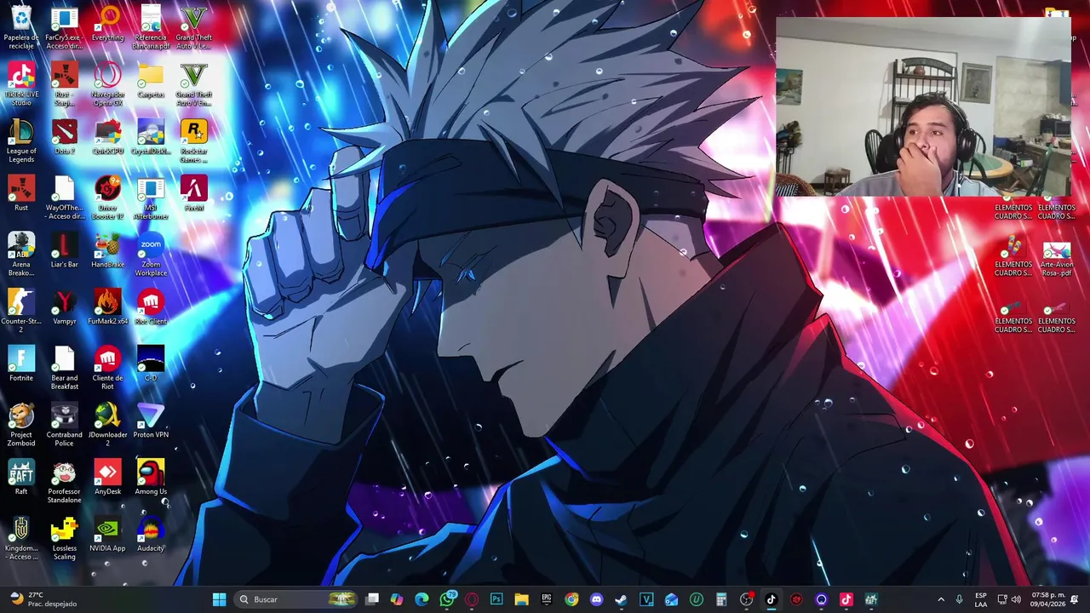1090x613 pixels.
Task: Launch FiveM desktop icon
Action: click(x=194, y=194)
